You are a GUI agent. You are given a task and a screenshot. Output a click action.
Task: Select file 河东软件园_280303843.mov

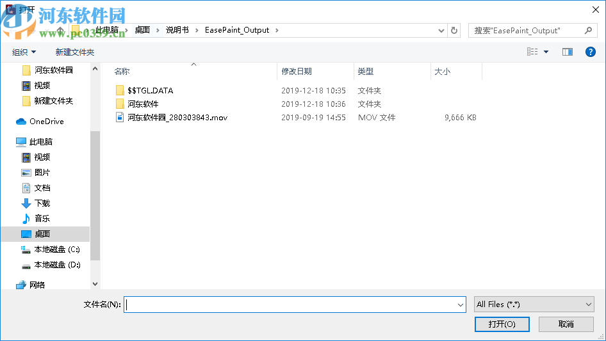click(x=177, y=118)
